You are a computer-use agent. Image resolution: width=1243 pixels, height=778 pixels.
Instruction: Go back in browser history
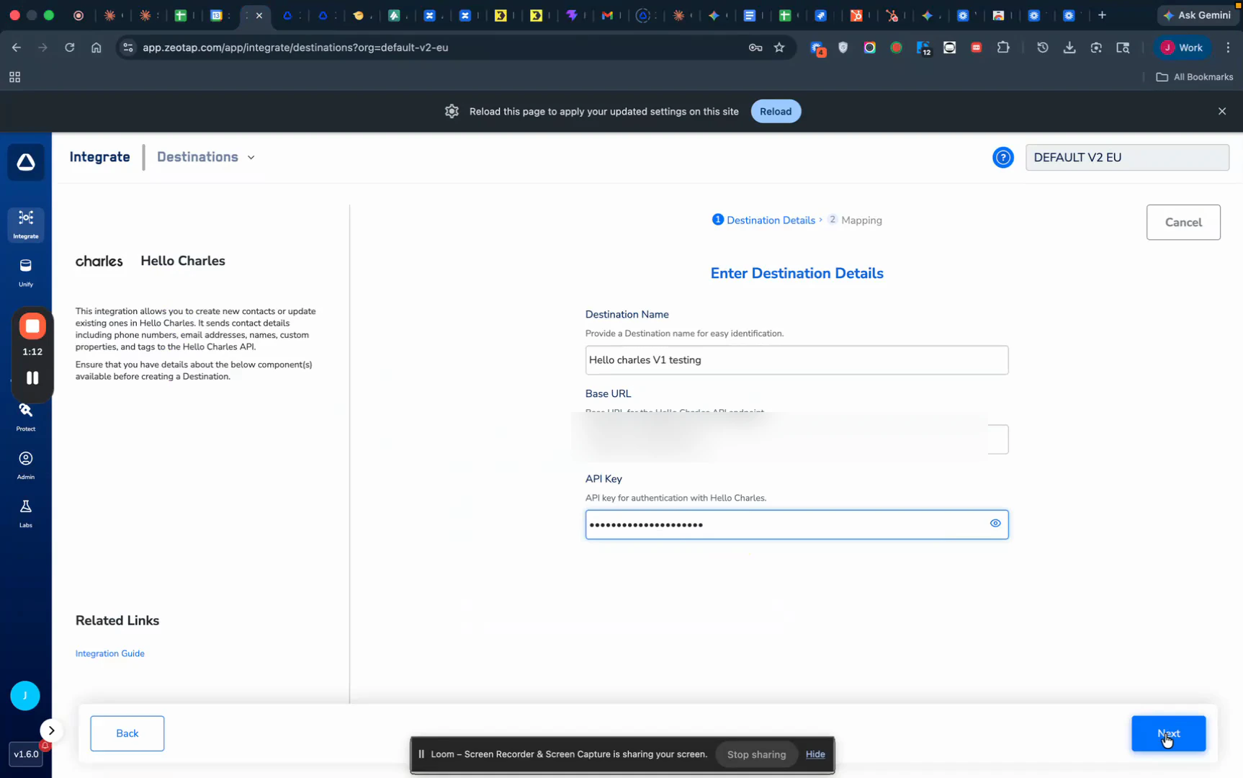tap(17, 48)
